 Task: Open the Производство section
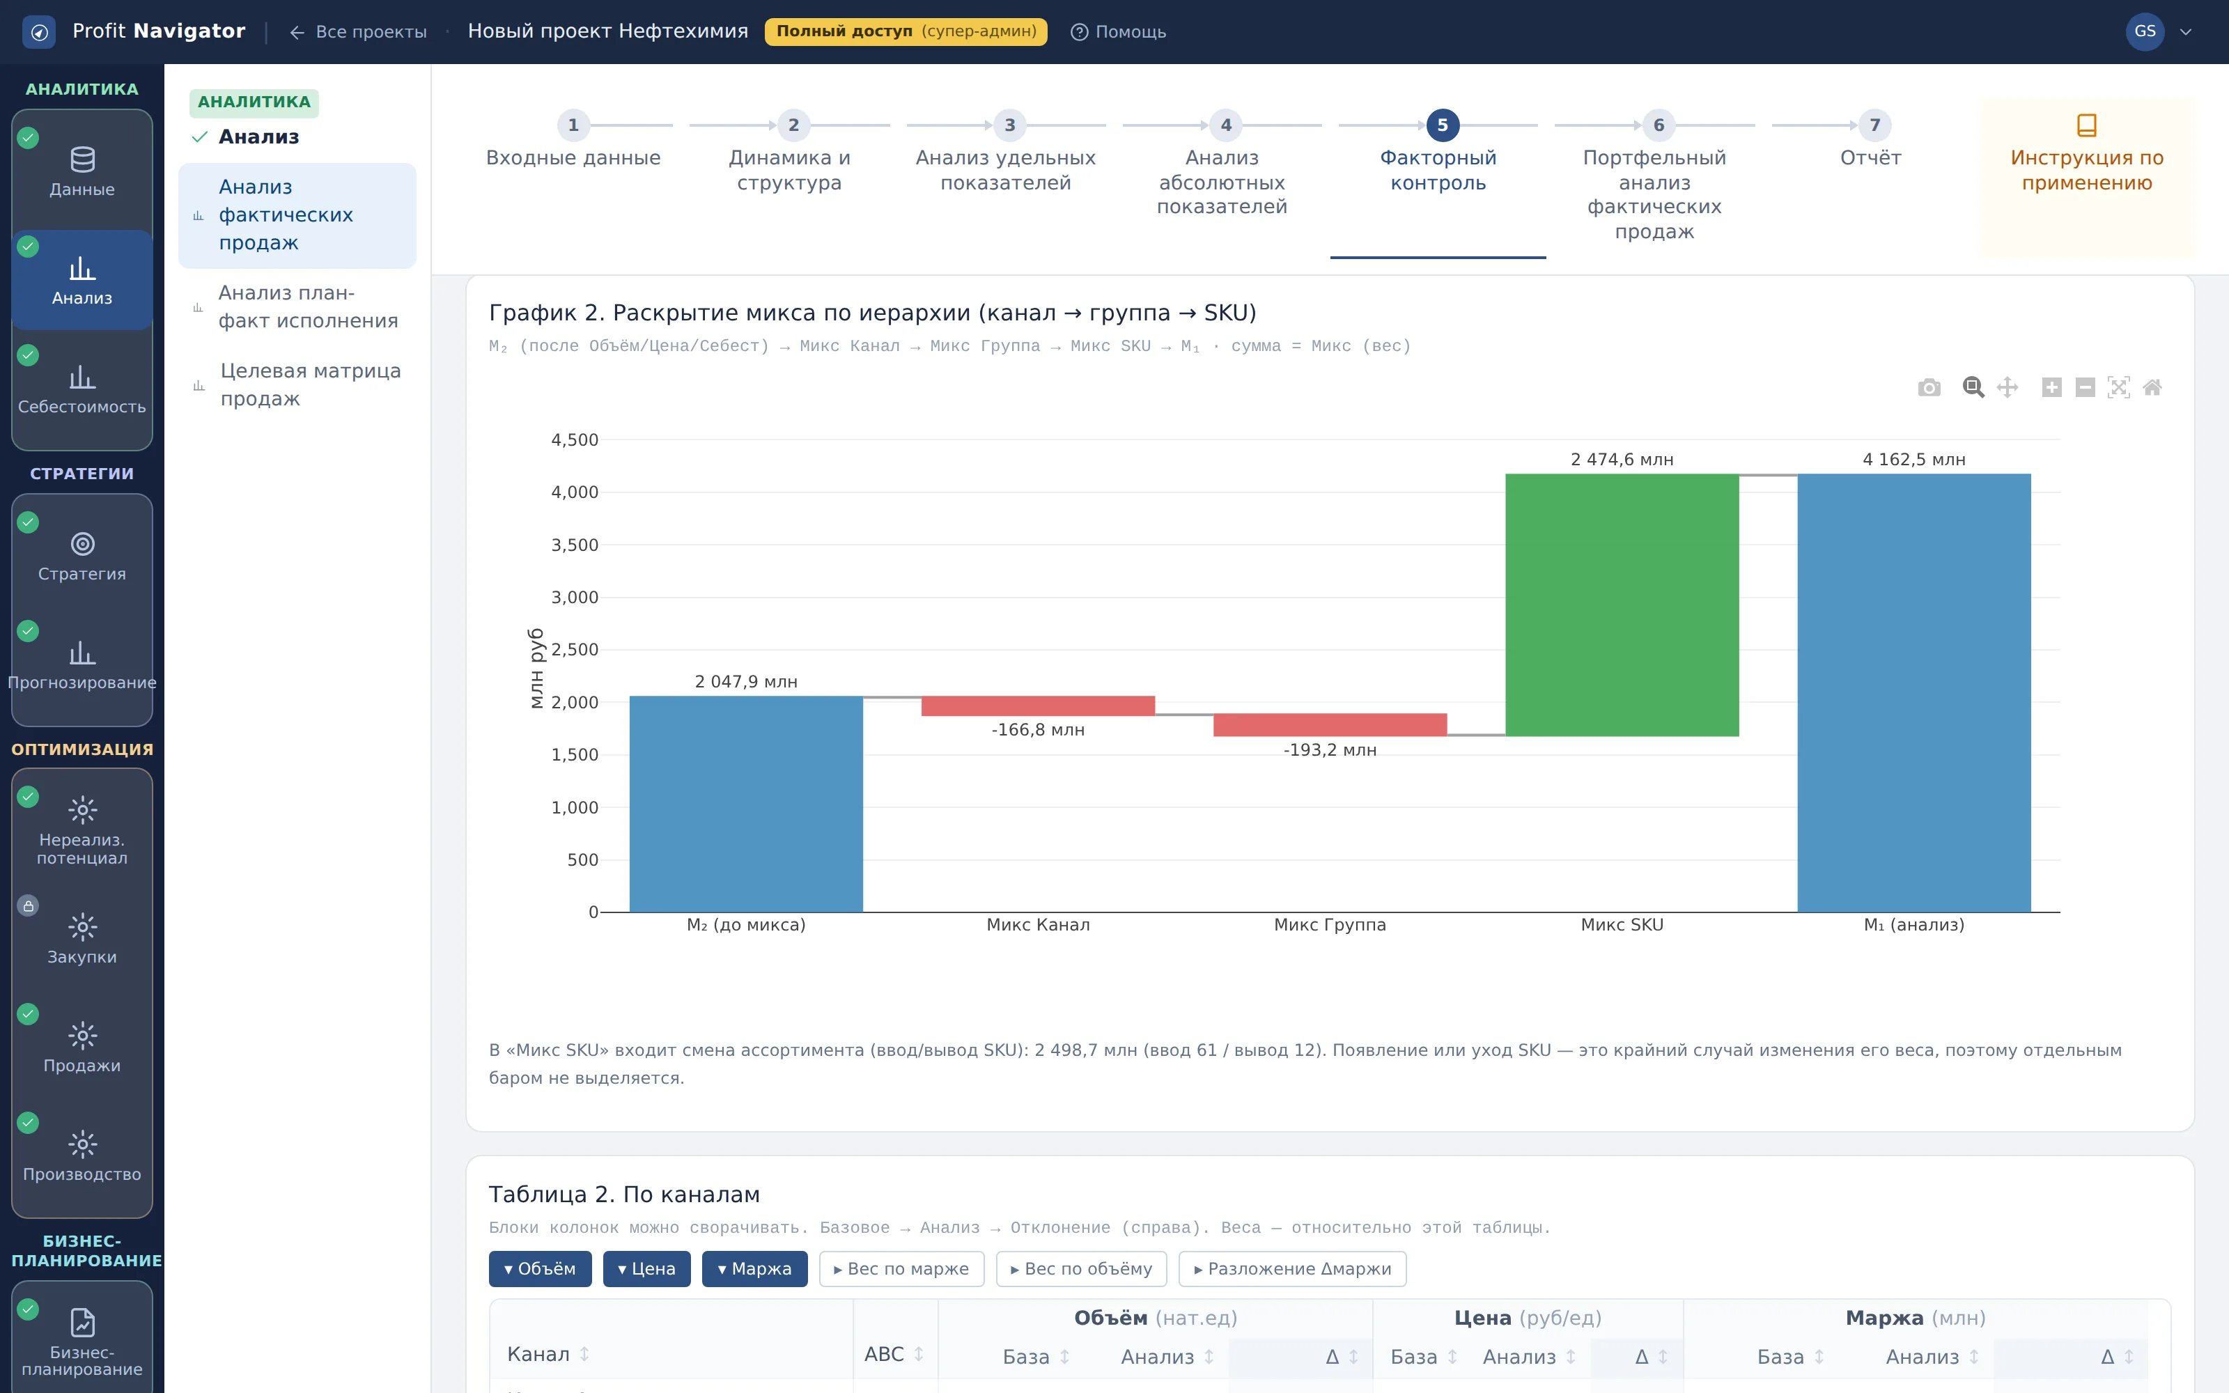(82, 1156)
